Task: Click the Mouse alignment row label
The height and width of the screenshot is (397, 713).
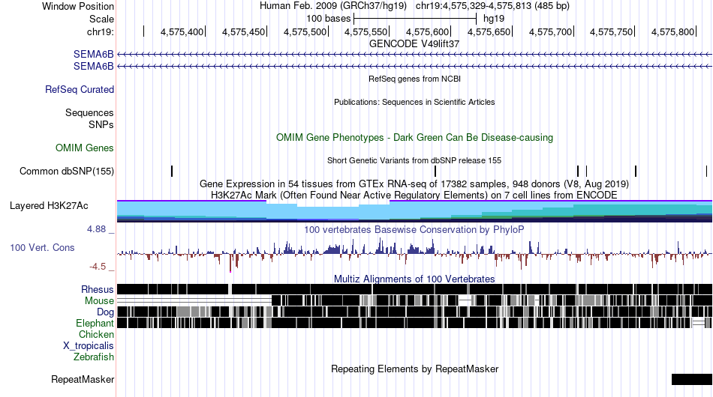Action: [x=99, y=301]
